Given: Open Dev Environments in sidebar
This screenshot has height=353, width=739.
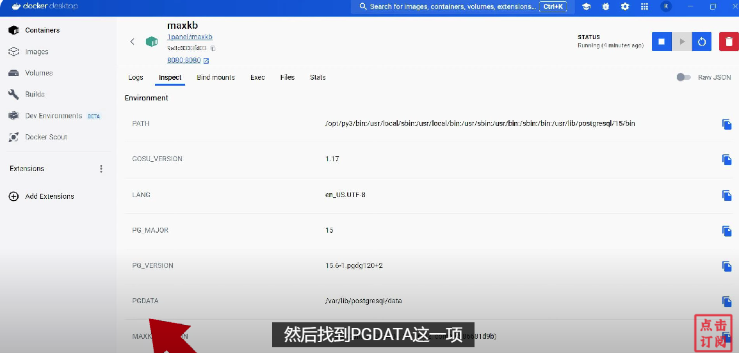Looking at the screenshot, I should (x=54, y=116).
